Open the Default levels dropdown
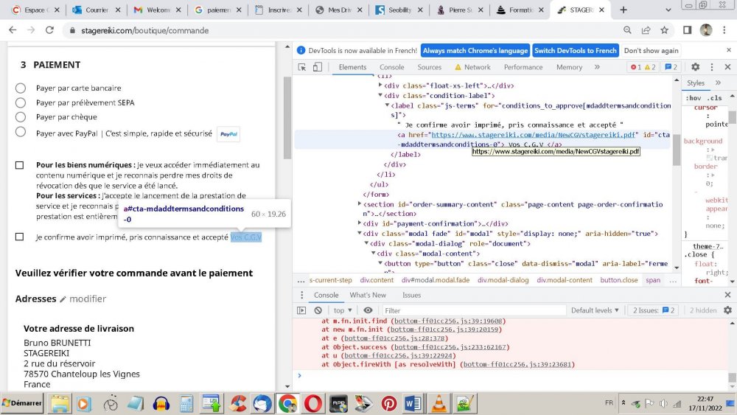 pos(595,310)
